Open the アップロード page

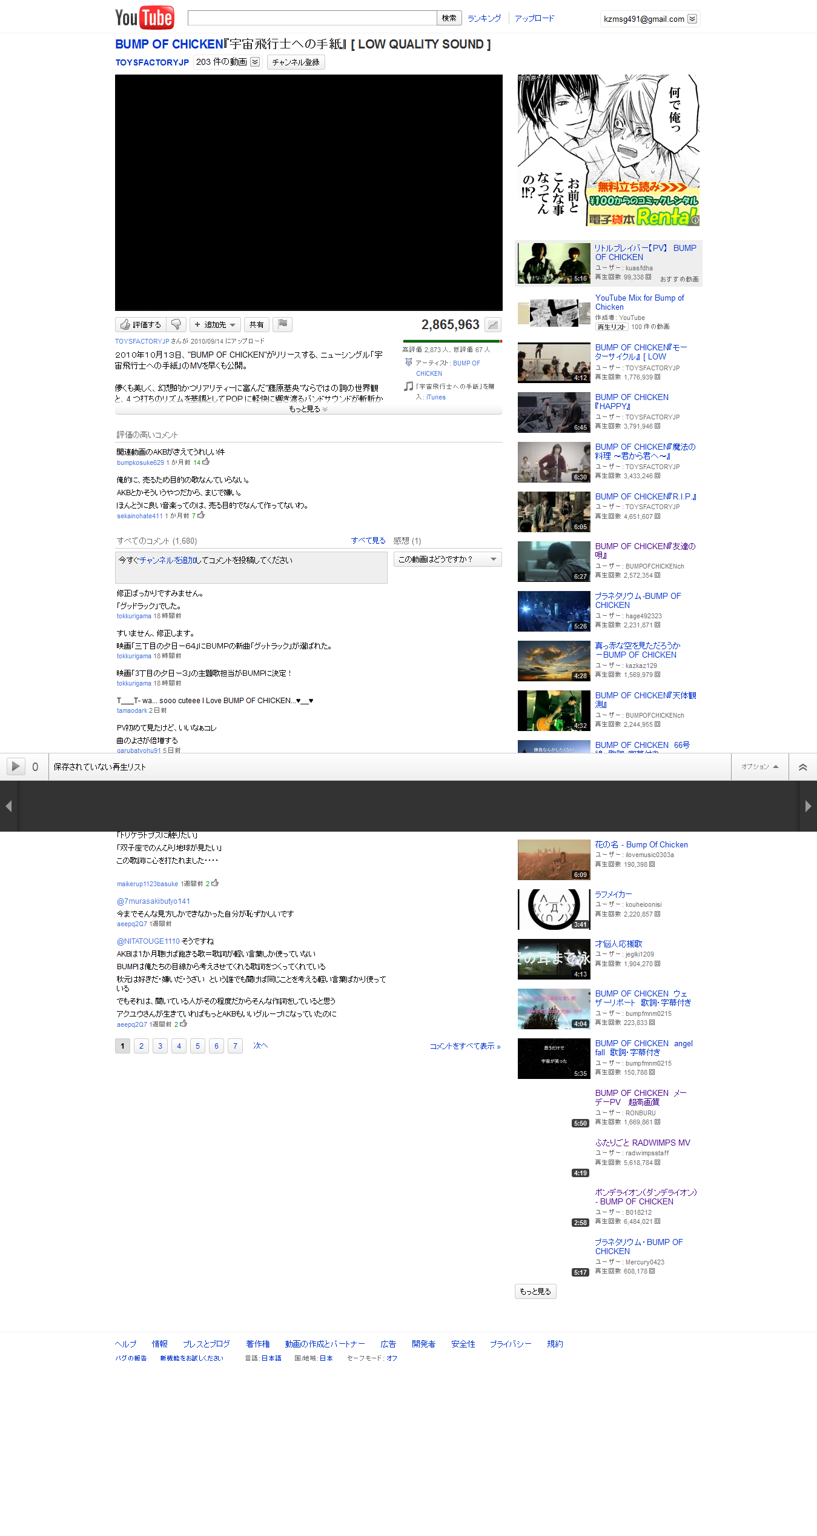coord(534,18)
